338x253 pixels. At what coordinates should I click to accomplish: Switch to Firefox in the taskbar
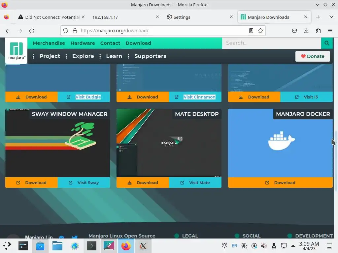click(126, 246)
